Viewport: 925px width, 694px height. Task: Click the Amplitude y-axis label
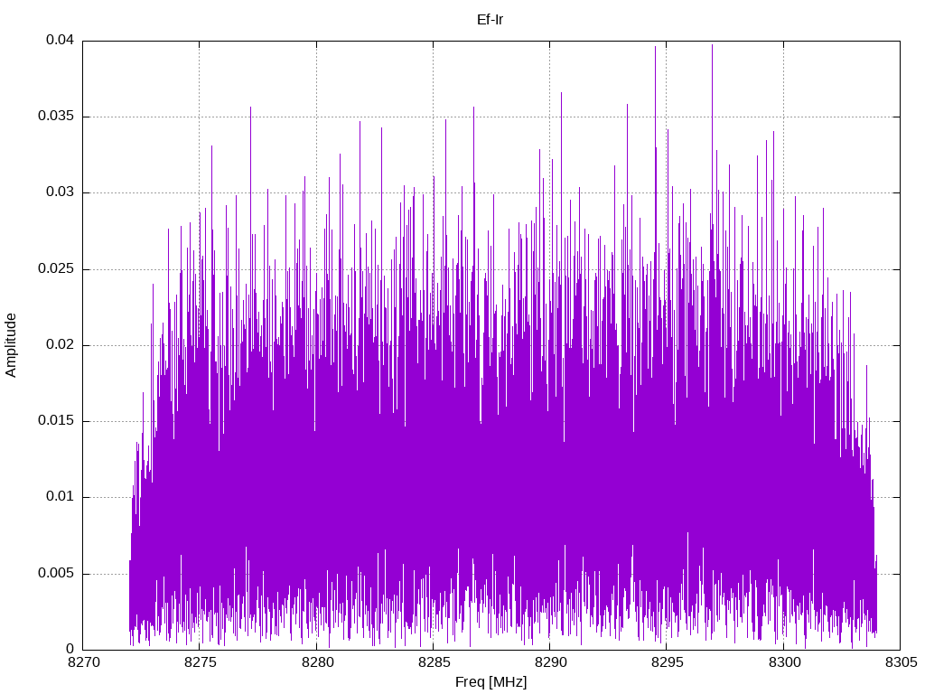point(11,345)
